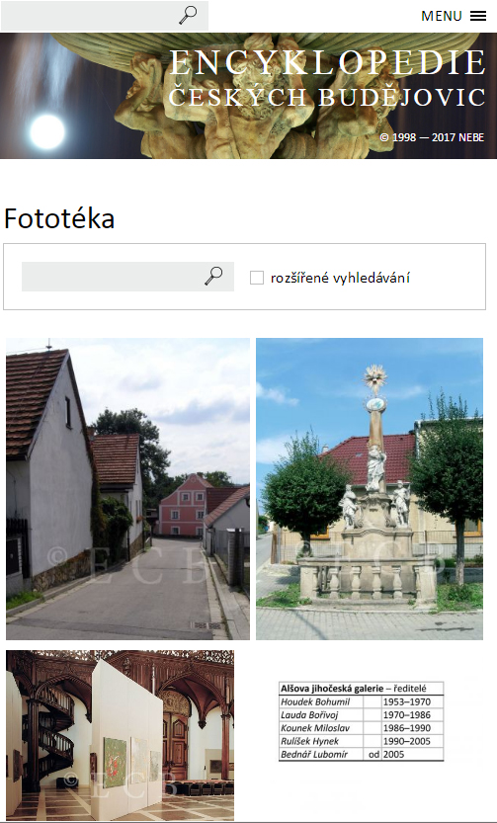Viewport: 497px width, 823px height.
Task: Click the "rozšířené vyhledávání" label text
Action: coord(340,278)
